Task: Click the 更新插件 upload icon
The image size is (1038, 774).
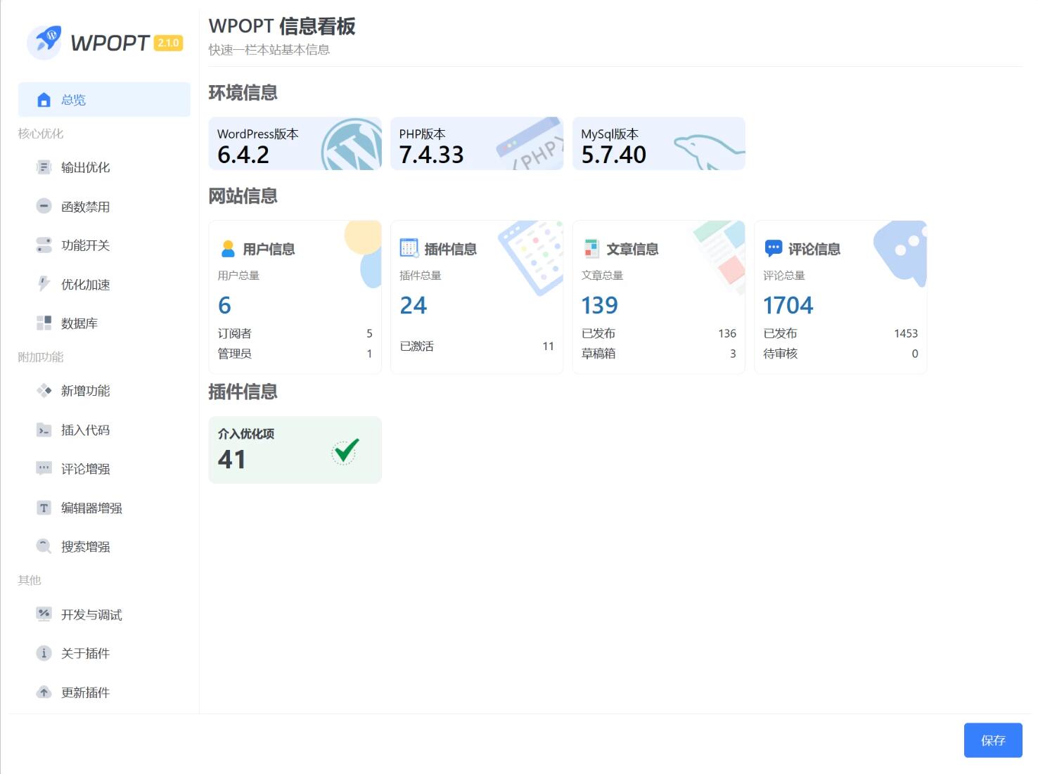Action: coord(44,692)
